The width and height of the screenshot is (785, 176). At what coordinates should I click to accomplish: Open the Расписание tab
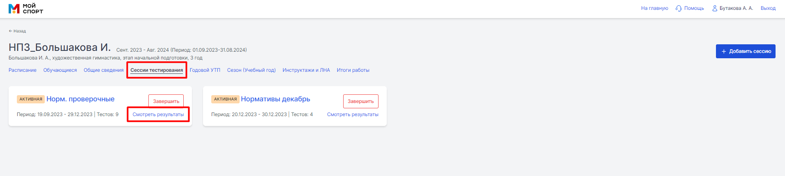[x=23, y=70]
